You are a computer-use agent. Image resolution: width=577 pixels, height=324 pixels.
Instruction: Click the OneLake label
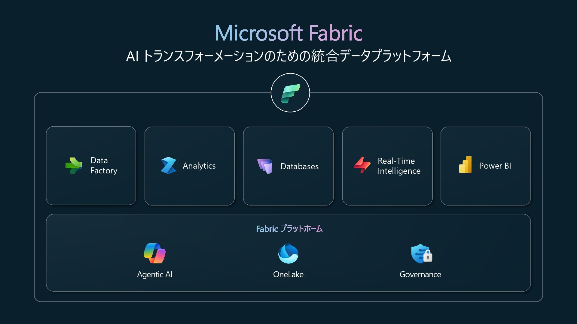[x=288, y=274]
